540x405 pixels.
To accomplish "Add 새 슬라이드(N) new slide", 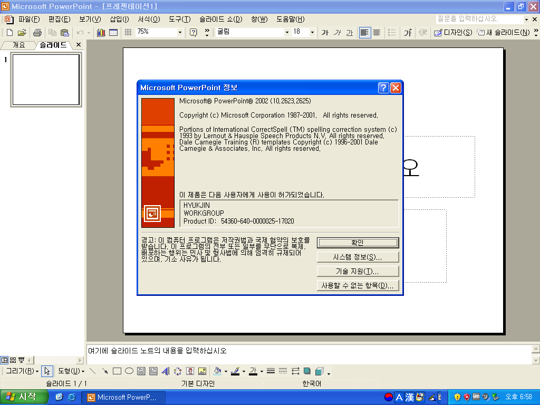I will tap(503, 33).
